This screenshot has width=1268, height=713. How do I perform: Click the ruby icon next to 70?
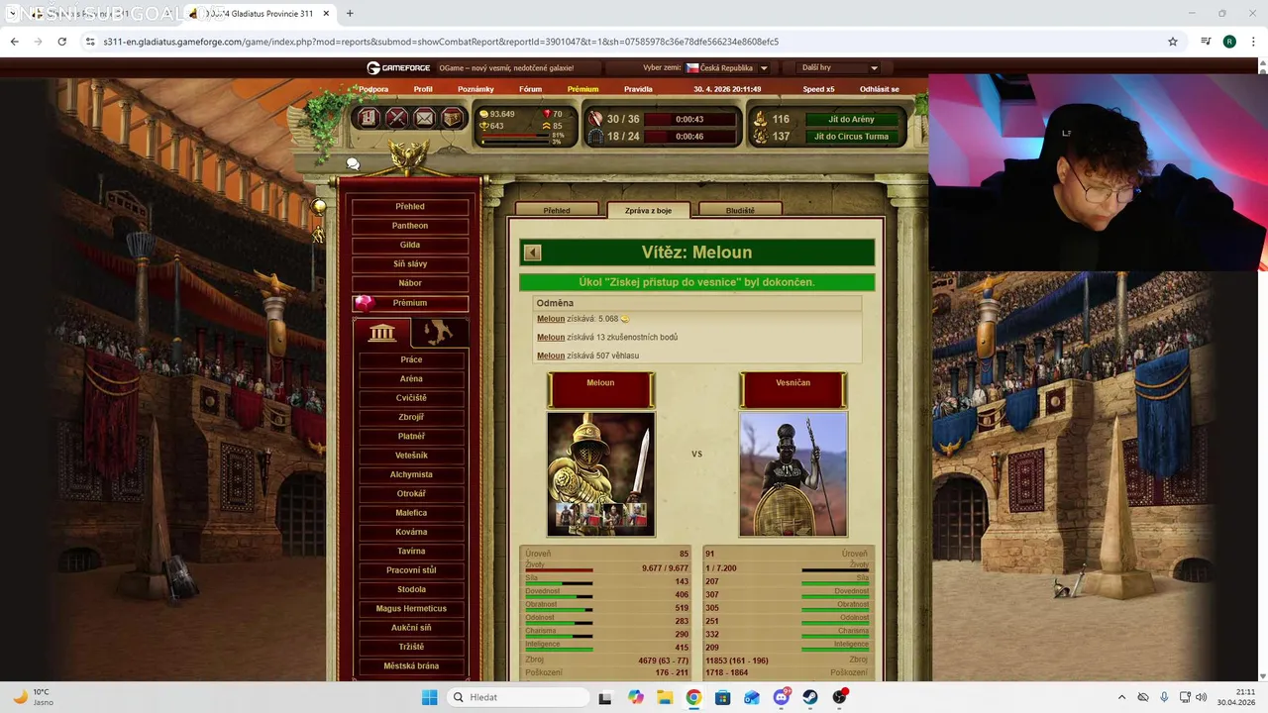tap(546, 114)
